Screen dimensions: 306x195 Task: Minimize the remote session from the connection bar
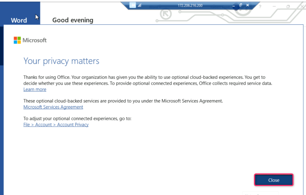pyautogui.click(x=234, y=5)
